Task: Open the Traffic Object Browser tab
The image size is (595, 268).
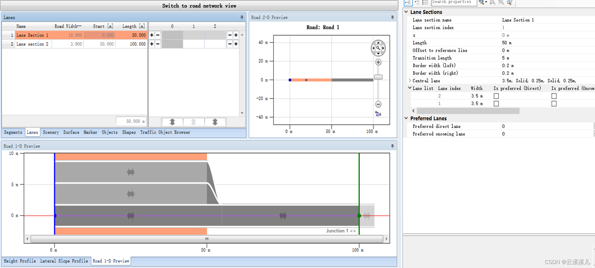Action: [165, 132]
